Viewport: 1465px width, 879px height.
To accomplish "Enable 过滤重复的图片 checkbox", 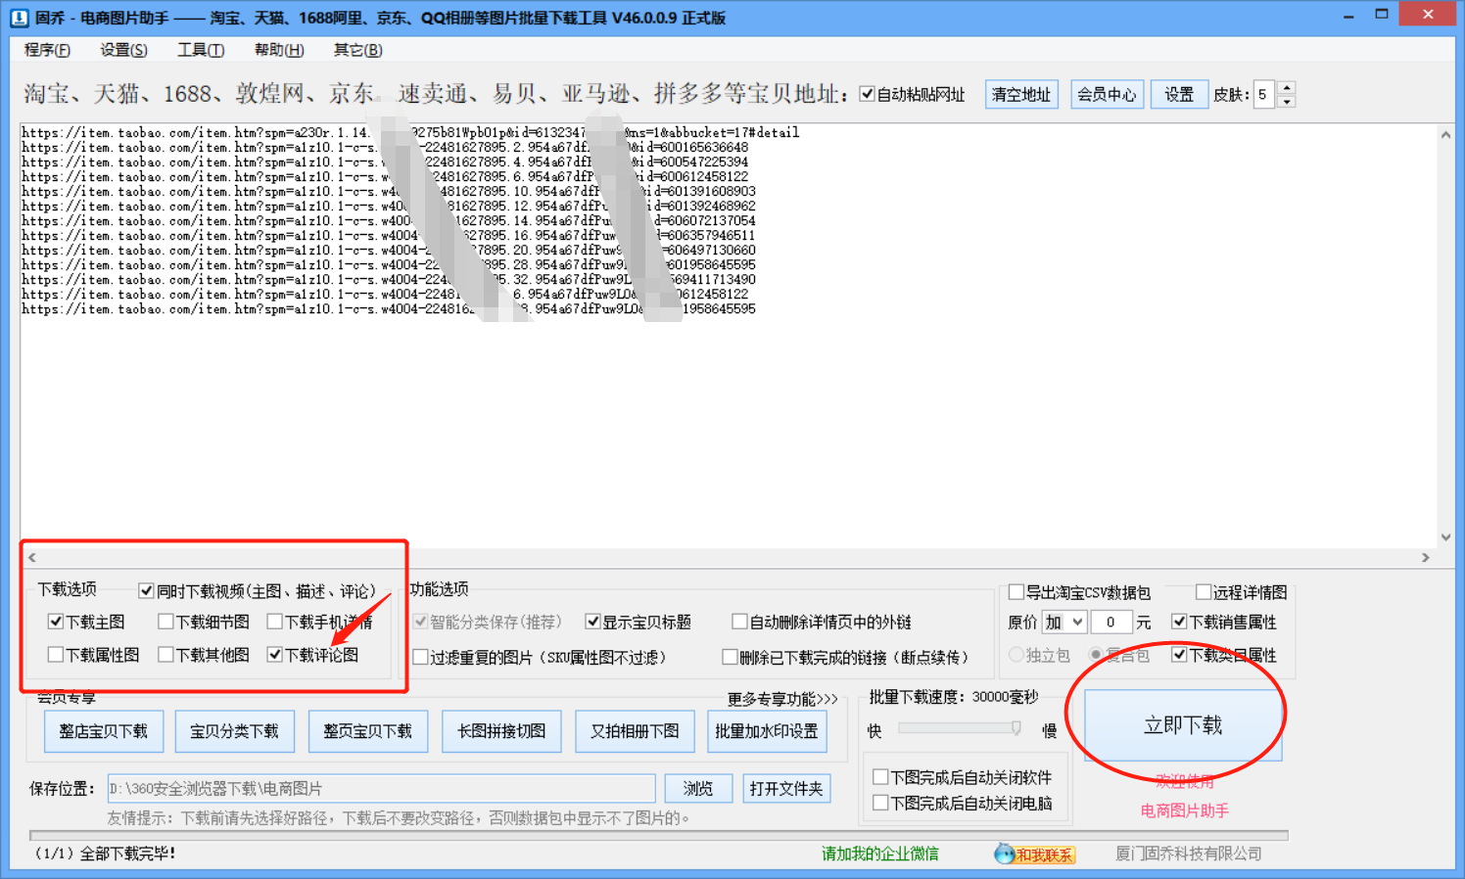I will pos(420,657).
